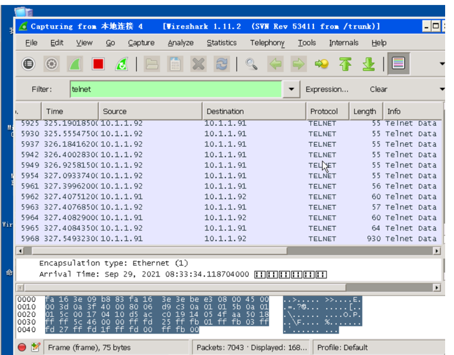Find a packet magnifier icon
Viewport: 454px width, 355px height.
coord(251,64)
